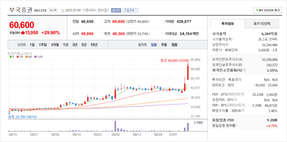Screen dimensions: 287x142
Task: Click the 동일업종 PER link
Action: coord(224,120)
